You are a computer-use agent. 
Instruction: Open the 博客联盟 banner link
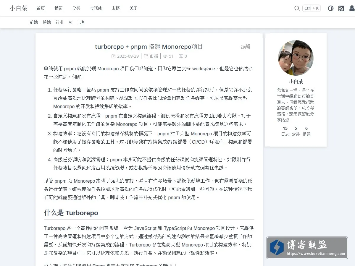tap(307, 248)
